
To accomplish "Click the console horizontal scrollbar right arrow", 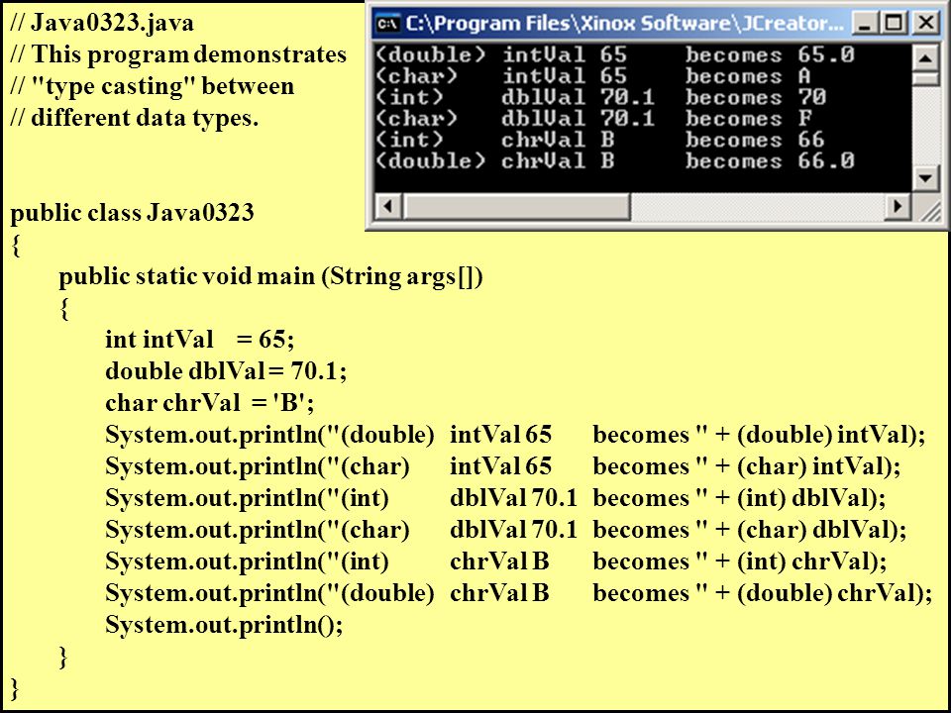I will pyautogui.click(x=898, y=206).
